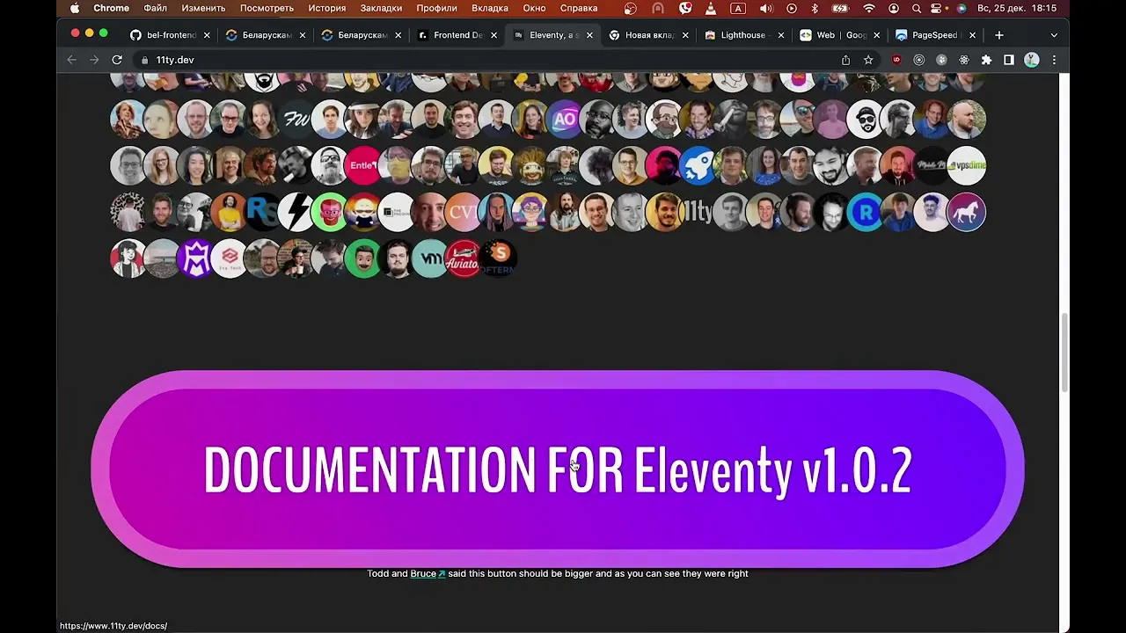This screenshot has width=1126, height=633.
Task: Reload the page with the refresh icon
Action: (x=116, y=60)
